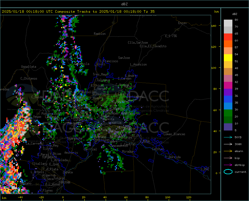The image size is (249, 201).
Task: Click the 120 tick on horizontal axis
Action: (x=189, y=197)
